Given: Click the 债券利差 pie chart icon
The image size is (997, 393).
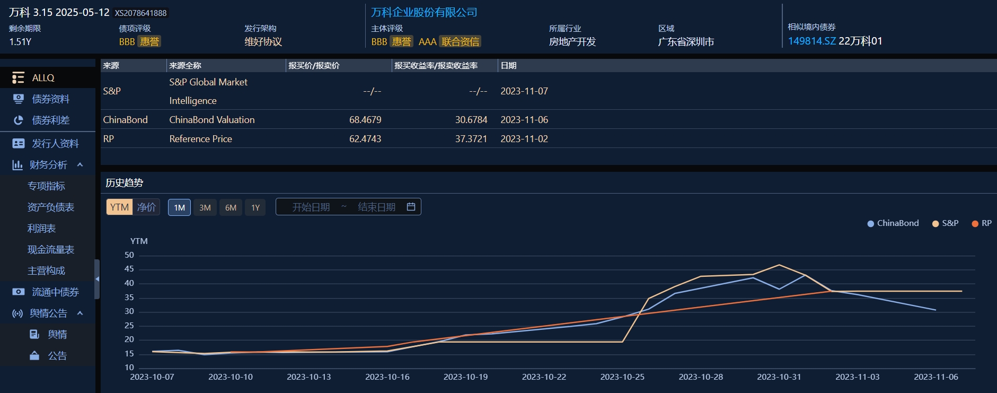Looking at the screenshot, I should [18, 120].
